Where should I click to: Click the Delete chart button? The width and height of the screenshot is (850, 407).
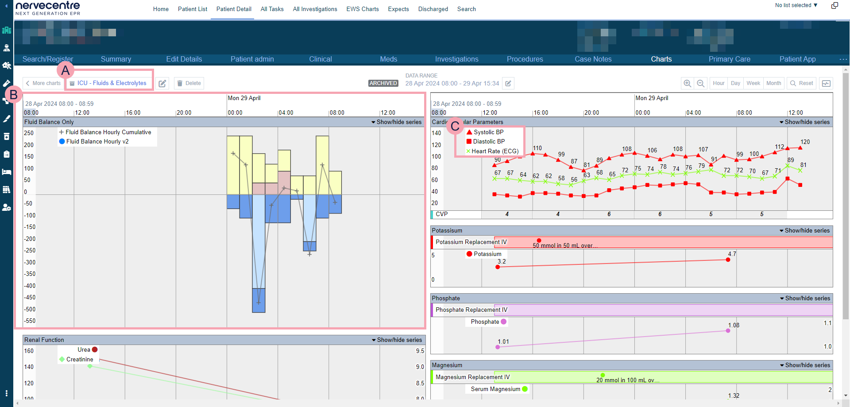pyautogui.click(x=189, y=83)
